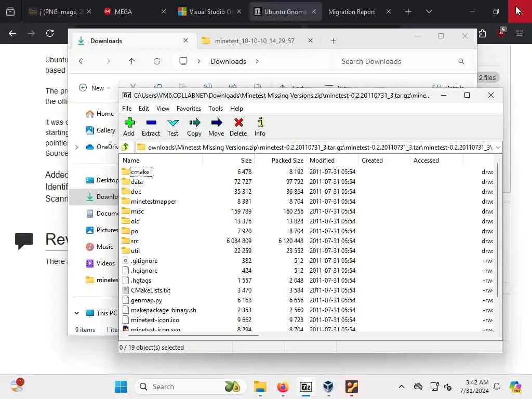Image resolution: width=532 pixels, height=399 pixels.
Task: Go back in File Explorer
Action: [82, 61]
